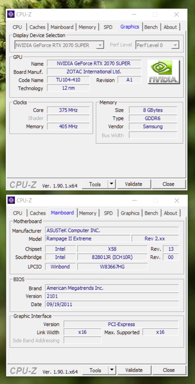Open Caches tab in top window
Image resolution: width=195 pixels, height=384 pixels.
point(37,27)
